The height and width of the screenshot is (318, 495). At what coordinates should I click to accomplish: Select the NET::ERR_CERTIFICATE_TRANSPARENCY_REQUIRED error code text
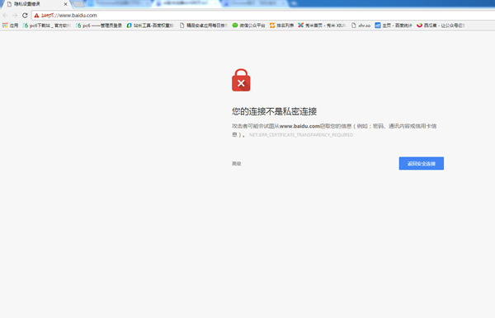301,135
